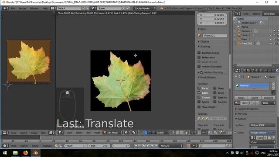
Task: Click the Select material button
Action: click(x=255, y=98)
